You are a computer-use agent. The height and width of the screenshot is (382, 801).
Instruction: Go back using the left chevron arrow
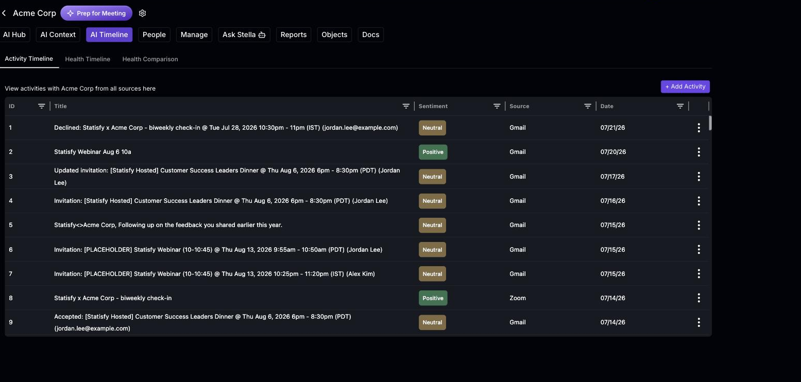pyautogui.click(x=4, y=13)
